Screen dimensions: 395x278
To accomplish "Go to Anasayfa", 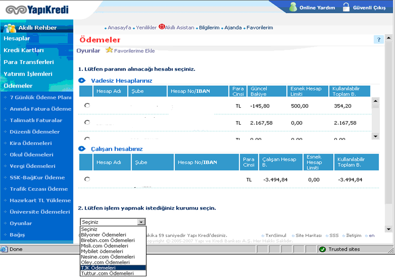I will [119, 28].
